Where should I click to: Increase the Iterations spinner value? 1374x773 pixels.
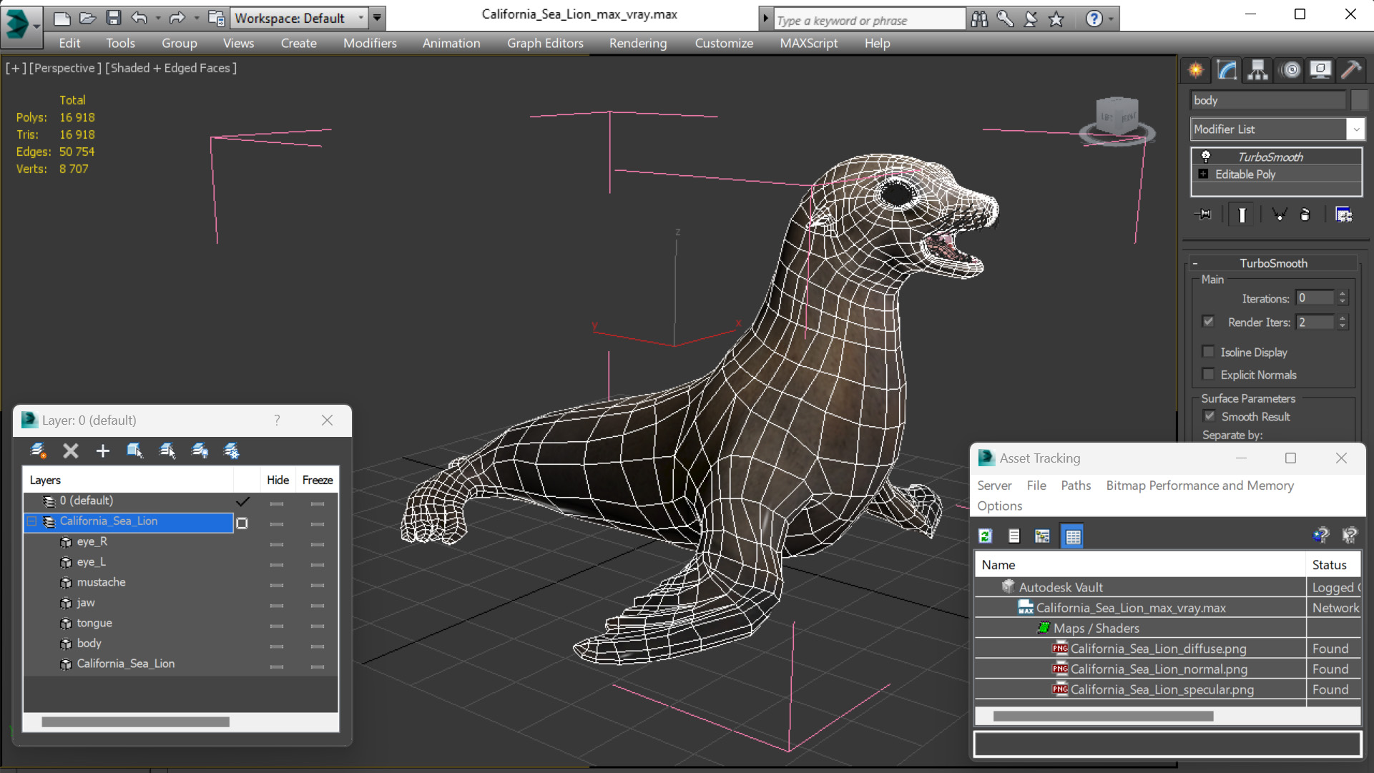[x=1343, y=295]
